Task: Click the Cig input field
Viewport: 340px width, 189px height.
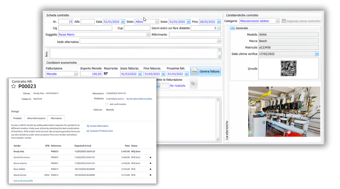Action: pos(85,28)
